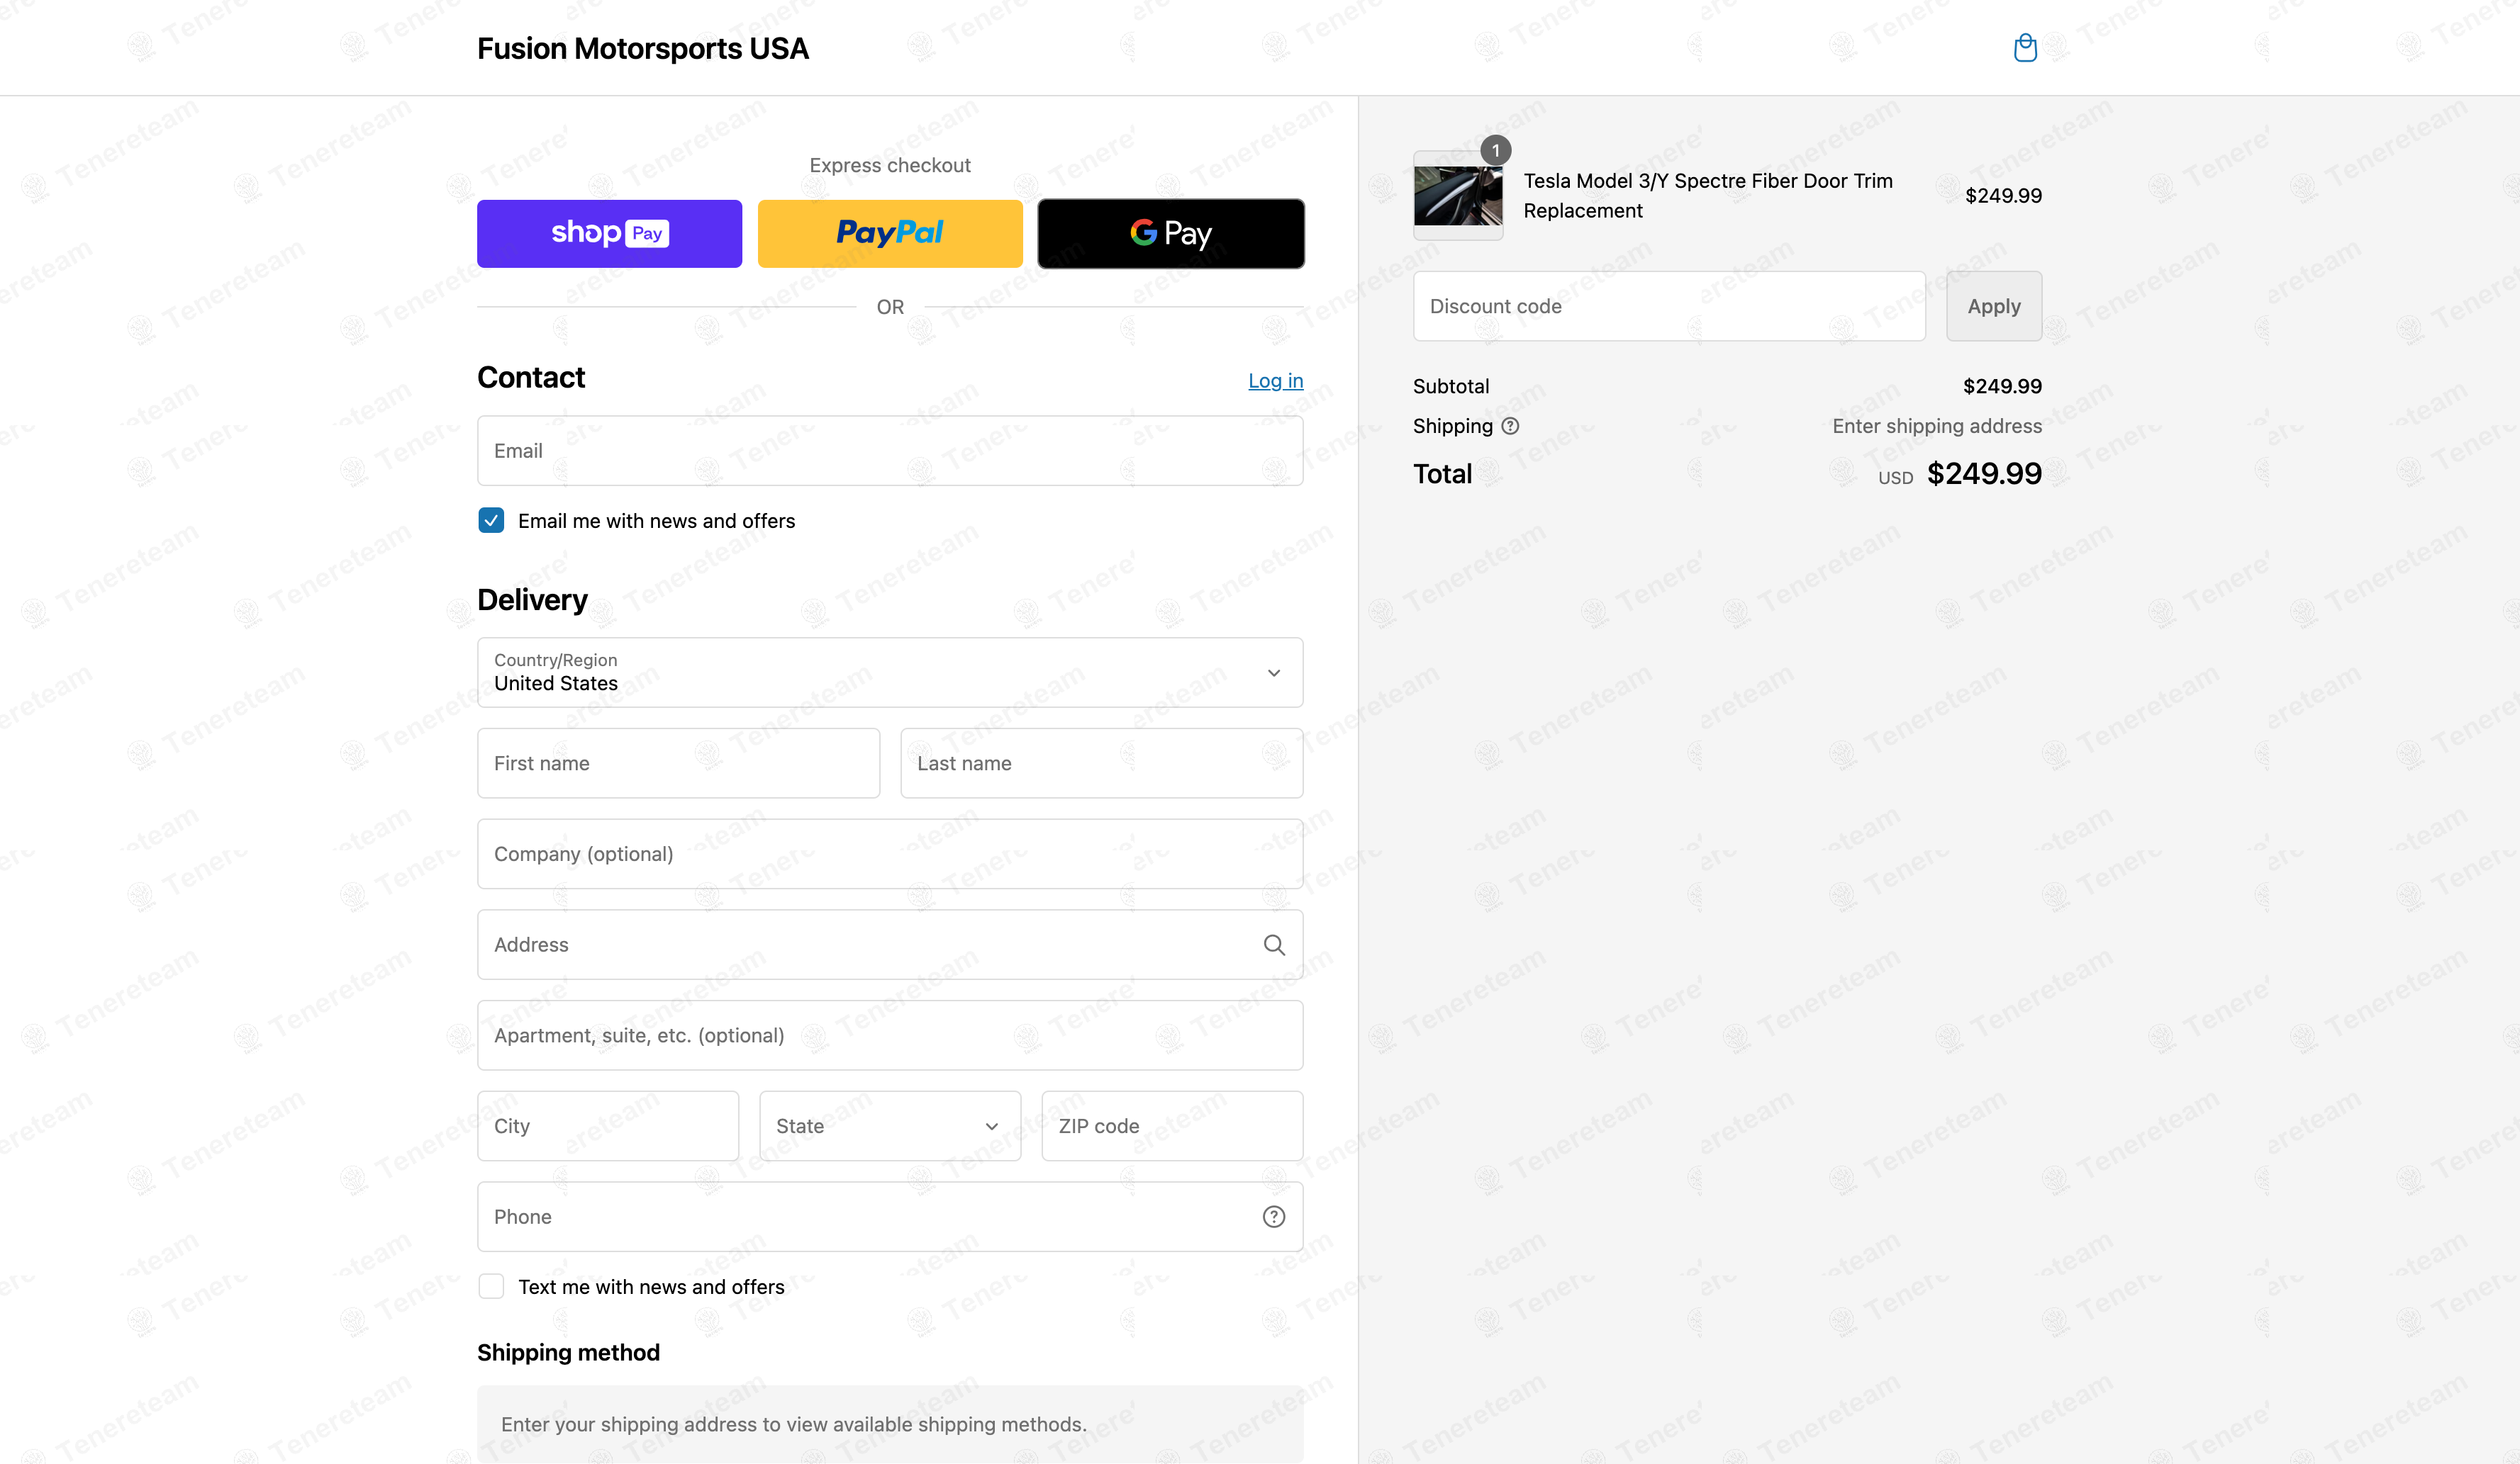Choose PayPal express checkout
Viewport: 2520px width, 1464px height.
click(890, 234)
